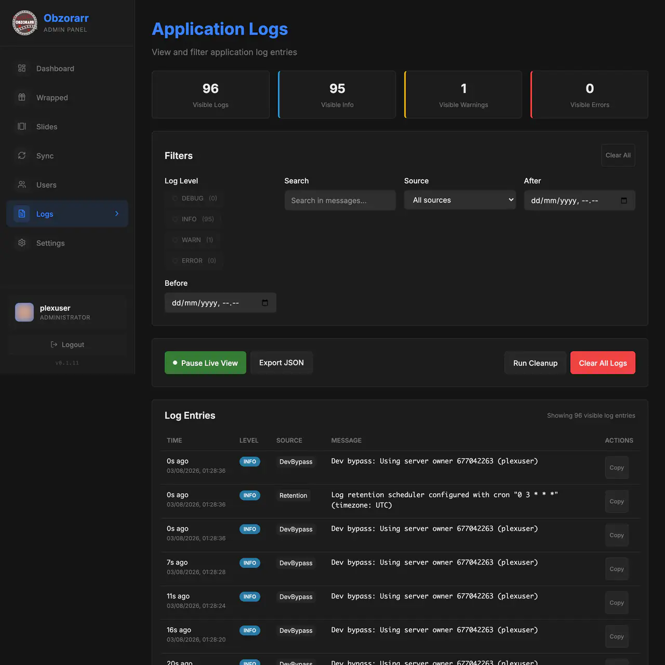
Task: Toggle the INFO log level filter
Action: (193, 219)
